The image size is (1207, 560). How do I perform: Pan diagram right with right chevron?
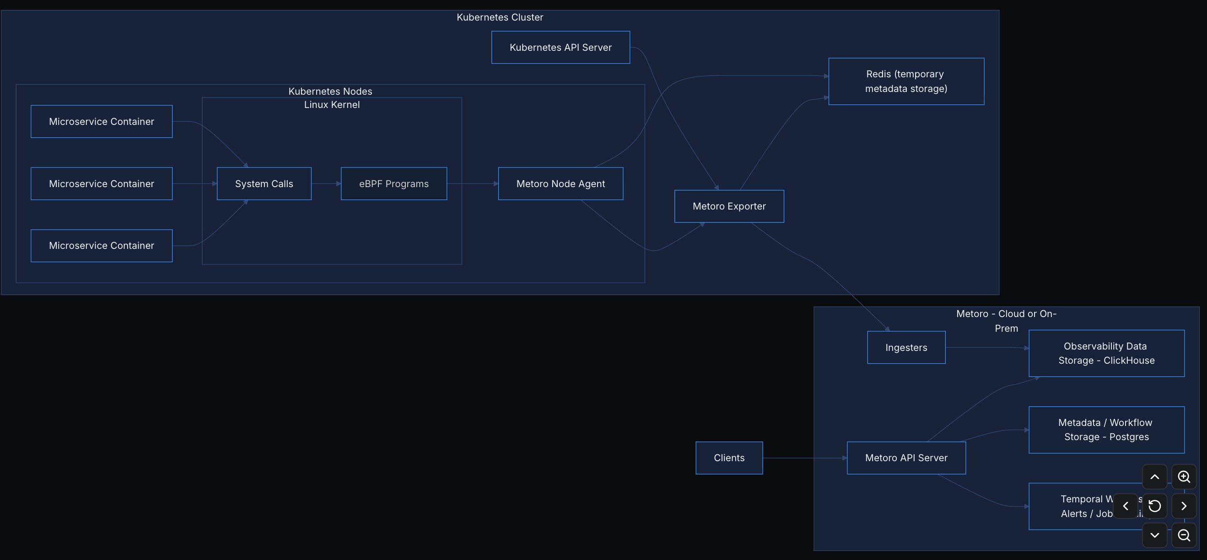click(x=1184, y=506)
